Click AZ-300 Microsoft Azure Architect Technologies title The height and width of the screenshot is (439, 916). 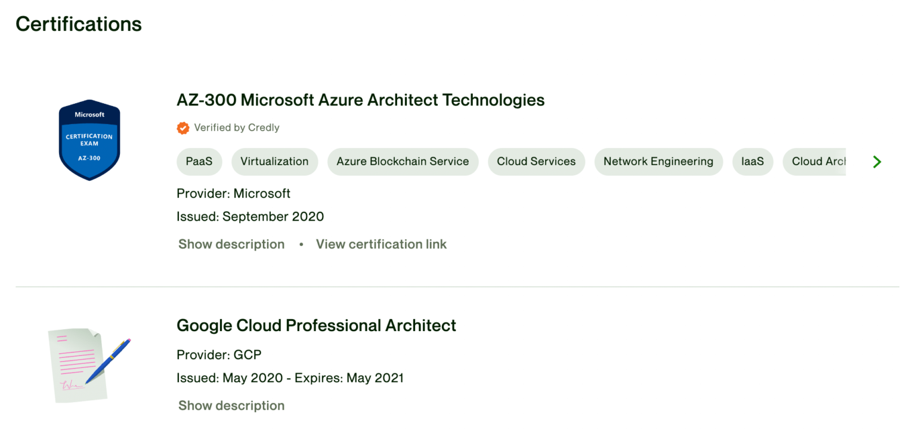click(360, 100)
